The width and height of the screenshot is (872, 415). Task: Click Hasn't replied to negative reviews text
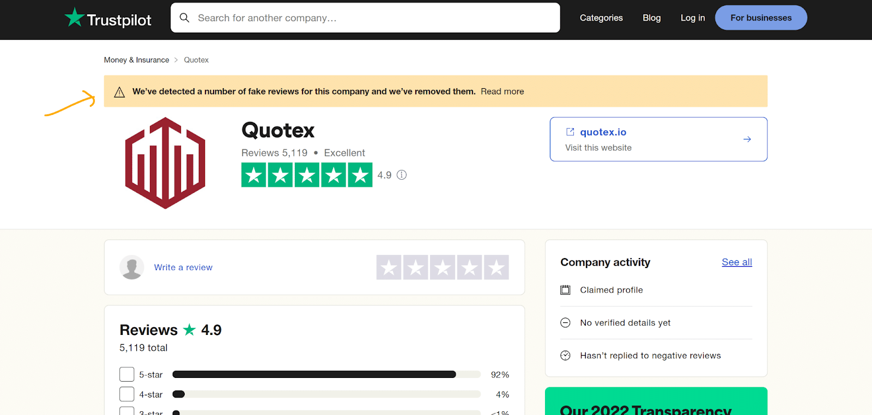[x=650, y=355]
